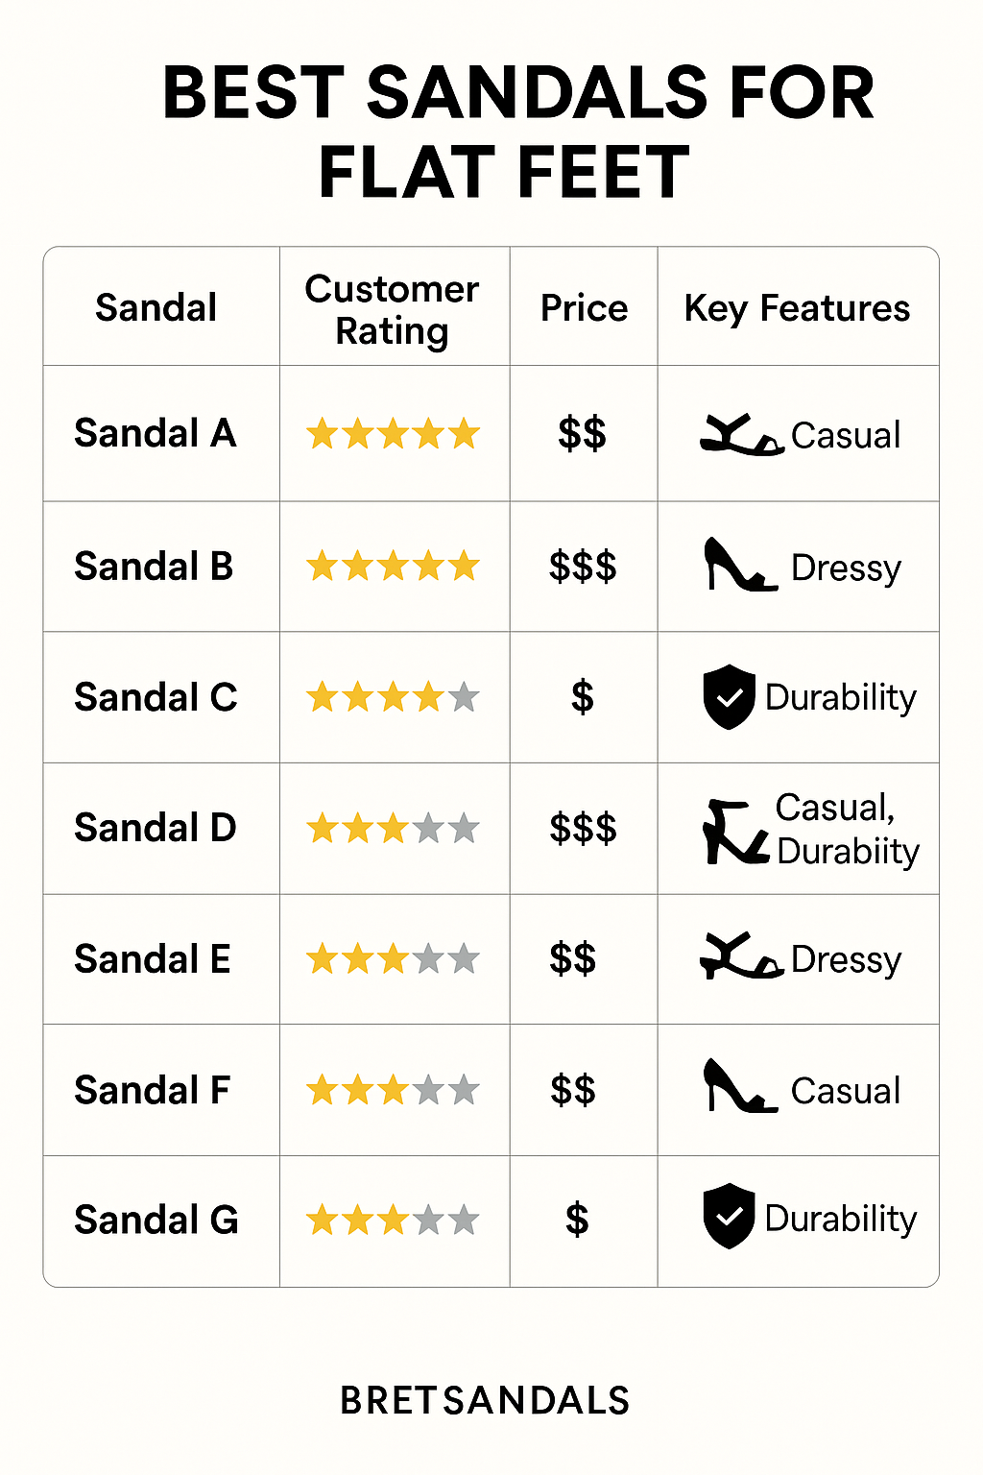Click the Sandal E three-star rating
The height and width of the screenshot is (1475, 983).
tap(393, 958)
